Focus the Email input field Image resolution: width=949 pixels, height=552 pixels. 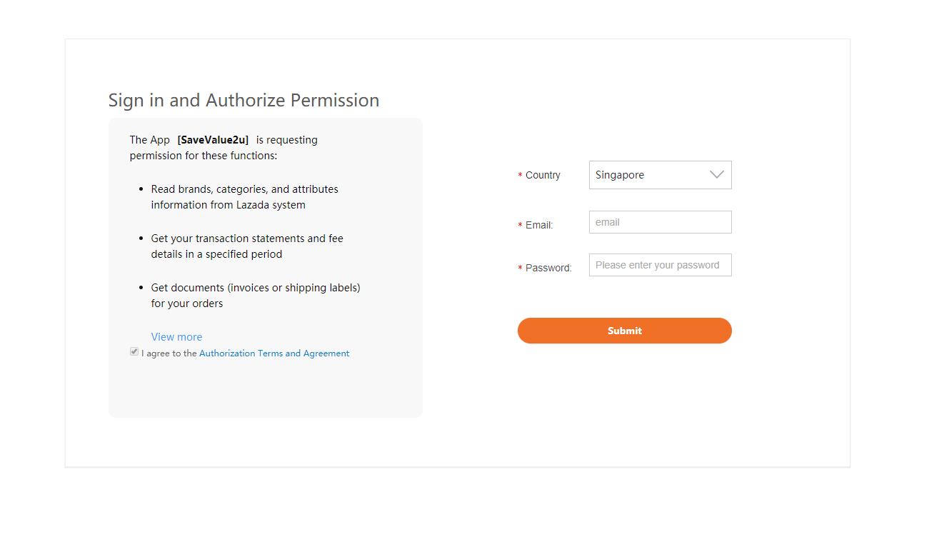click(660, 222)
